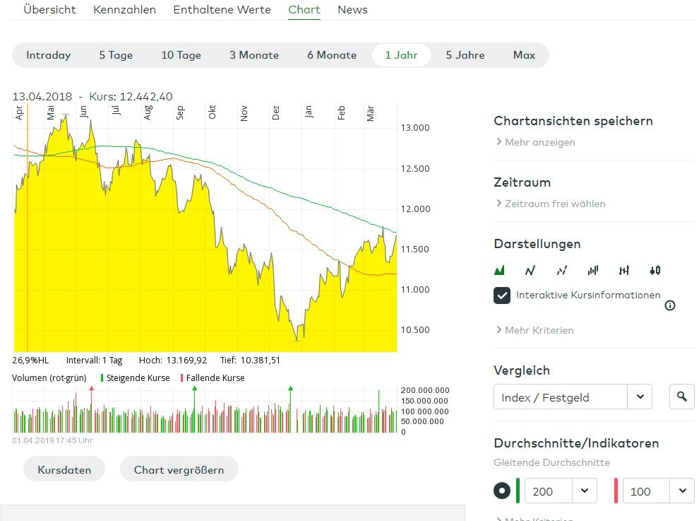Select the bar chart display icon
The width and height of the screenshot is (699, 521).
(x=593, y=270)
